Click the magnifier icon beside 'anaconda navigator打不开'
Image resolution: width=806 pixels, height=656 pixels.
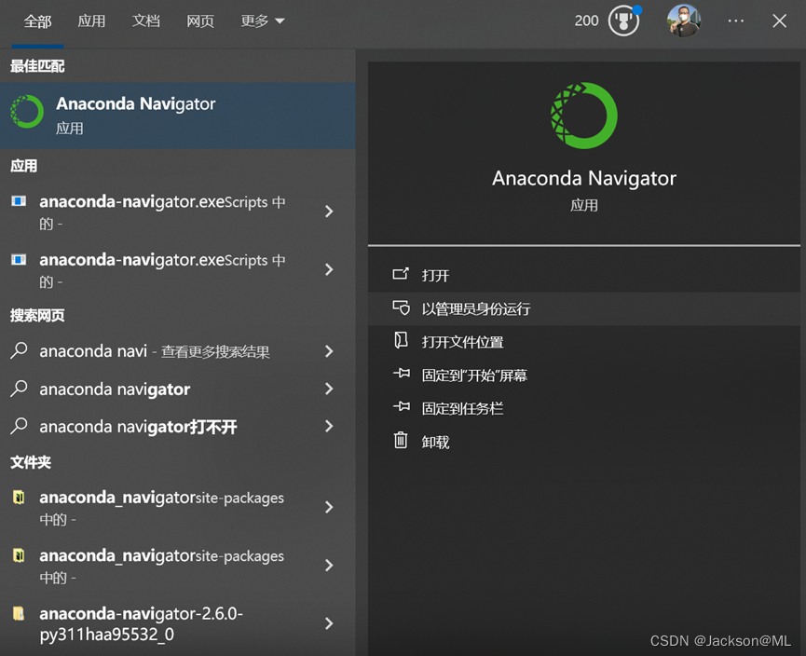19,426
